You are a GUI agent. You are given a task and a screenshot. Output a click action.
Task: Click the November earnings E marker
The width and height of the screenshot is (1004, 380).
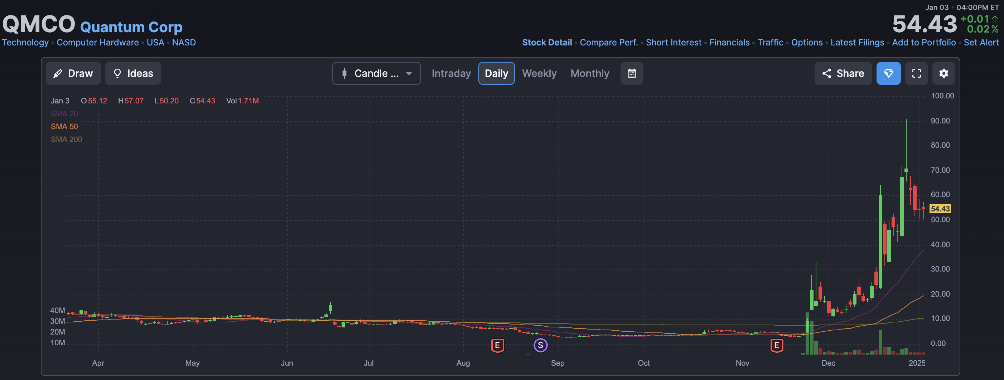776,345
